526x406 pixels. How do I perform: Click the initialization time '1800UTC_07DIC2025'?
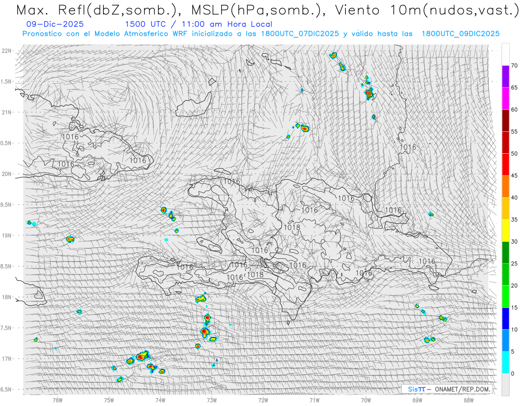[300, 34]
